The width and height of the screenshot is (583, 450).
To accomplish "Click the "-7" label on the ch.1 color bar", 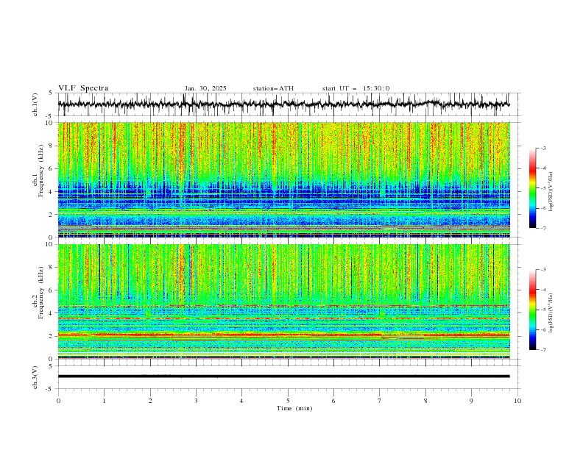I will [543, 228].
